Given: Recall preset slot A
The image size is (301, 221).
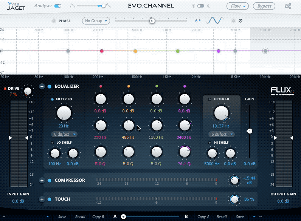Looking at the screenshot, I should (x=80, y=216).
